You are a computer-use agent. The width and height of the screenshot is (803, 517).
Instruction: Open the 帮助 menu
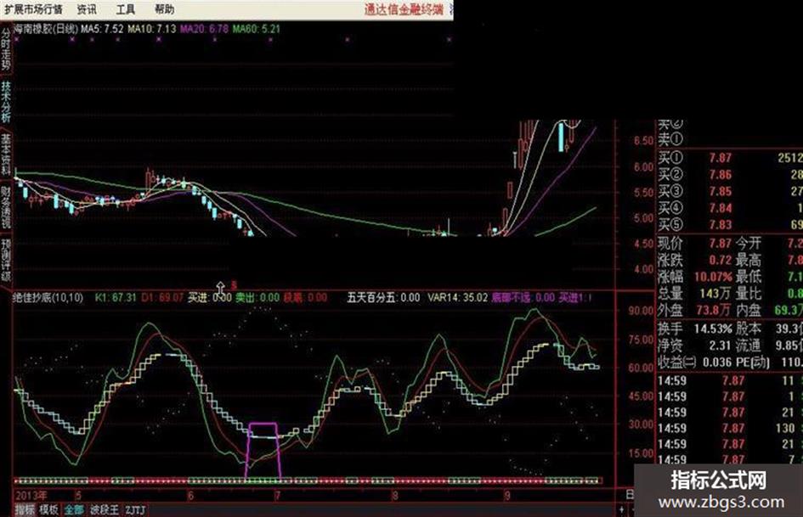(164, 8)
